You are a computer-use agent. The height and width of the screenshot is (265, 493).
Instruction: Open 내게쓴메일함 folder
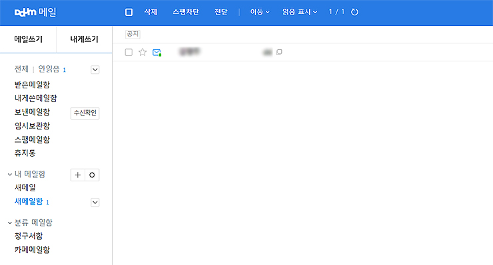click(35, 98)
